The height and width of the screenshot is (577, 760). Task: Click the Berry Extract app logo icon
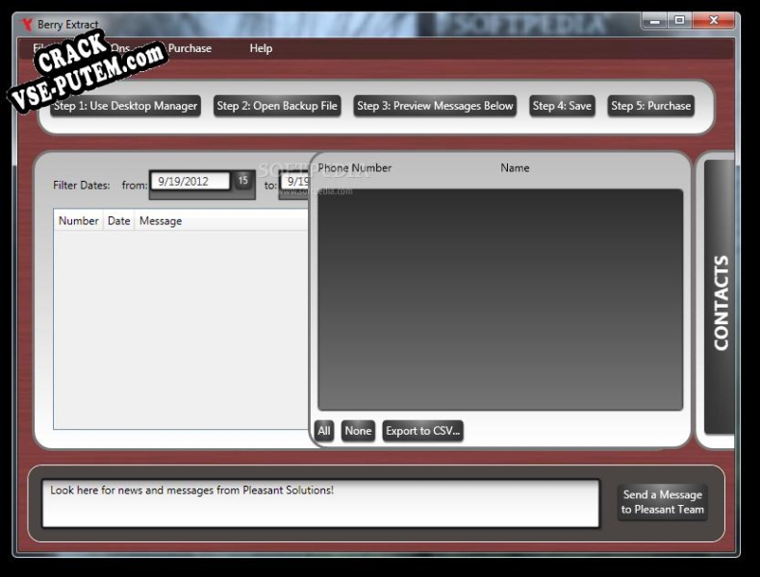click(26, 24)
